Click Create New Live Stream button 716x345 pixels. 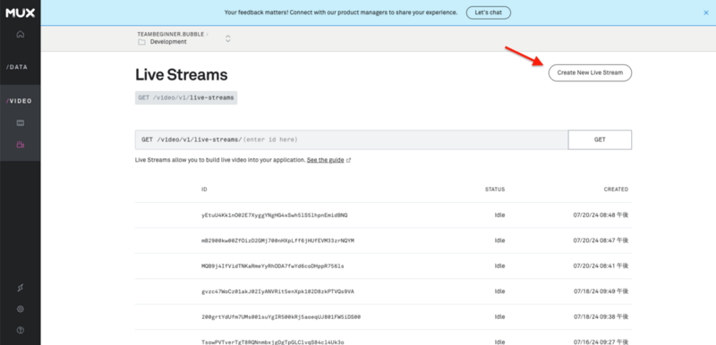point(590,73)
